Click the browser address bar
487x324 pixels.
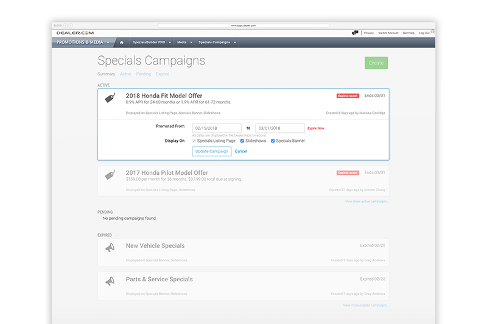[243, 26]
